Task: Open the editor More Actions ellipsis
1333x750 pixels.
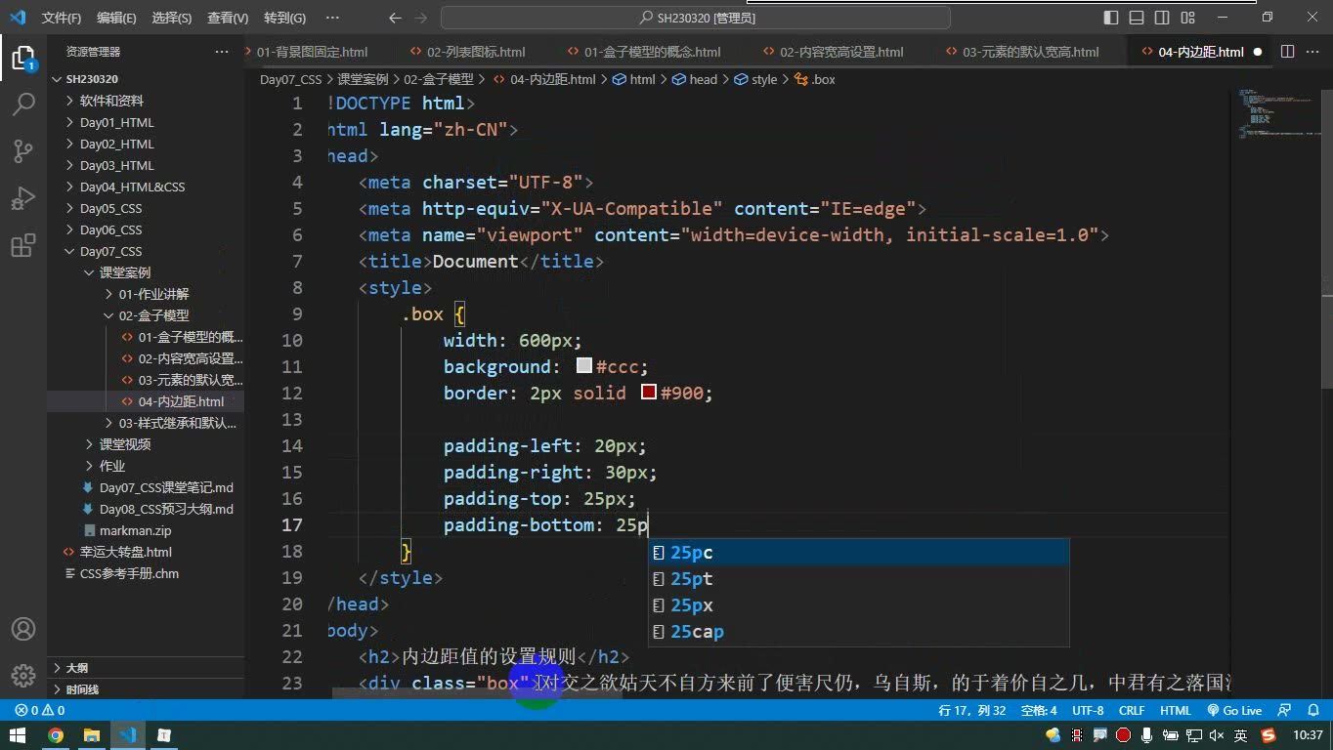Action: pyautogui.click(x=1312, y=52)
